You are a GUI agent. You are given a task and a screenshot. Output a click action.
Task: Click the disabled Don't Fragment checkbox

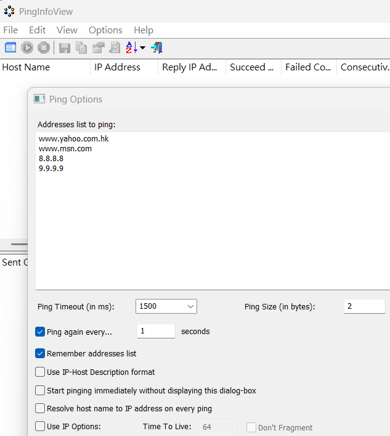(x=251, y=427)
